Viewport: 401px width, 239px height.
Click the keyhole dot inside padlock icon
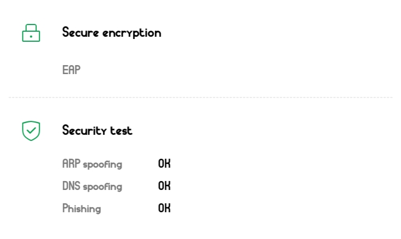[31, 36]
